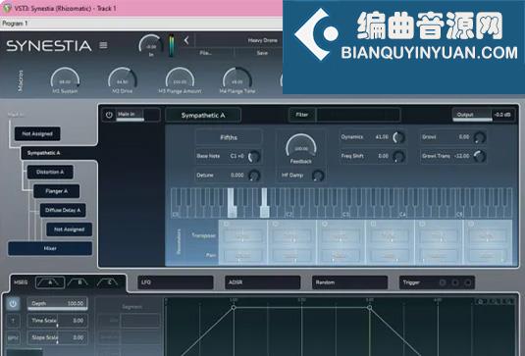This screenshot has width=525, height=356.
Task: Open the Fifths tuning dropdown
Action: [229, 137]
